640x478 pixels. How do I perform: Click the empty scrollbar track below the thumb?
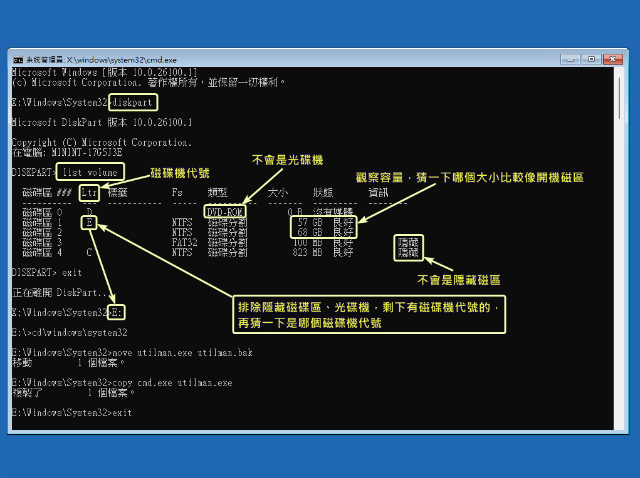point(620,282)
